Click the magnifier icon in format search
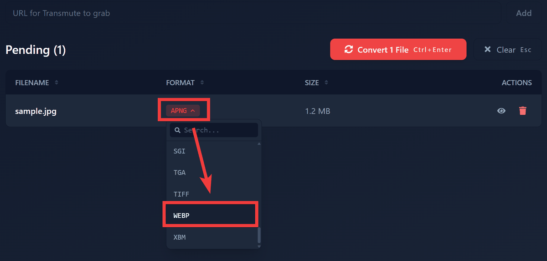Image resolution: width=547 pixels, height=261 pixels. pos(178,130)
